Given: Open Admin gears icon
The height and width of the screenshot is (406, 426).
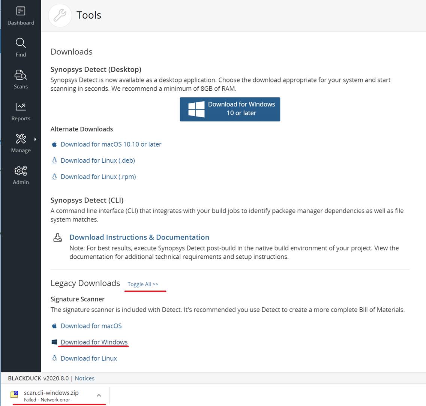Looking at the screenshot, I should [21, 171].
